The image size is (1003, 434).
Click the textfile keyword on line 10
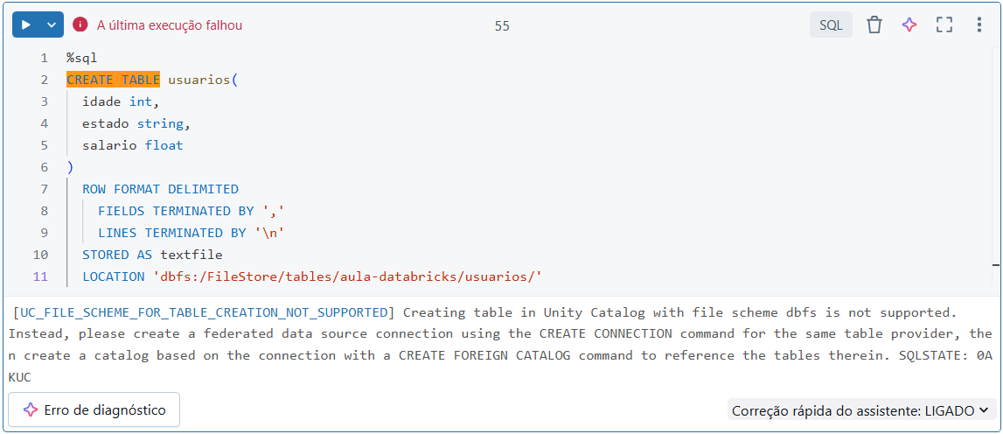tap(192, 255)
